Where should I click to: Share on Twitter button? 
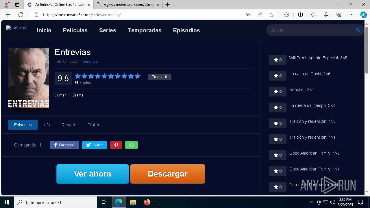(x=95, y=145)
